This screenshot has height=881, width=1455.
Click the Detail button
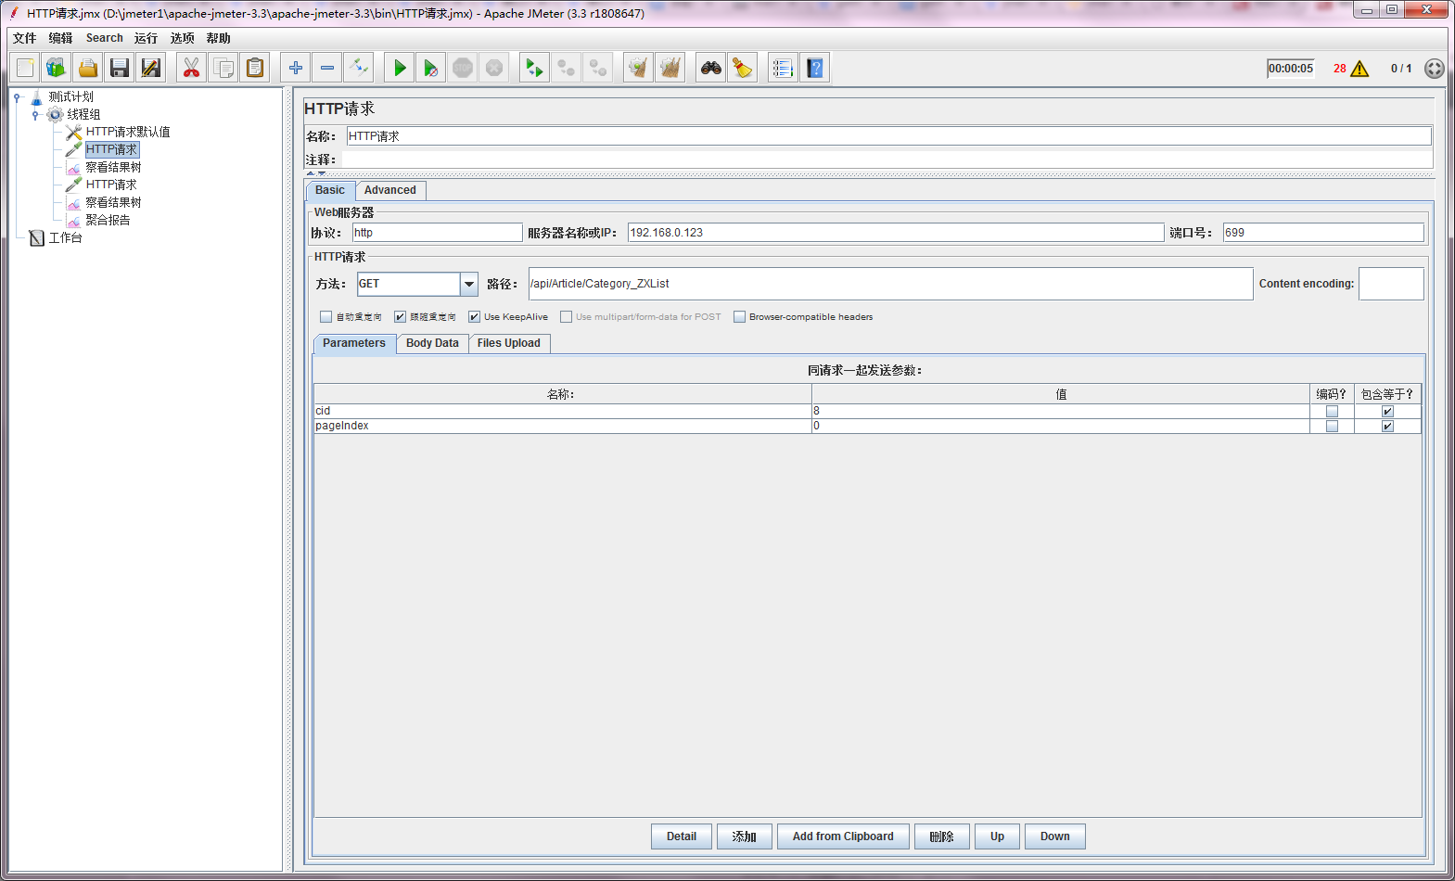(x=682, y=836)
